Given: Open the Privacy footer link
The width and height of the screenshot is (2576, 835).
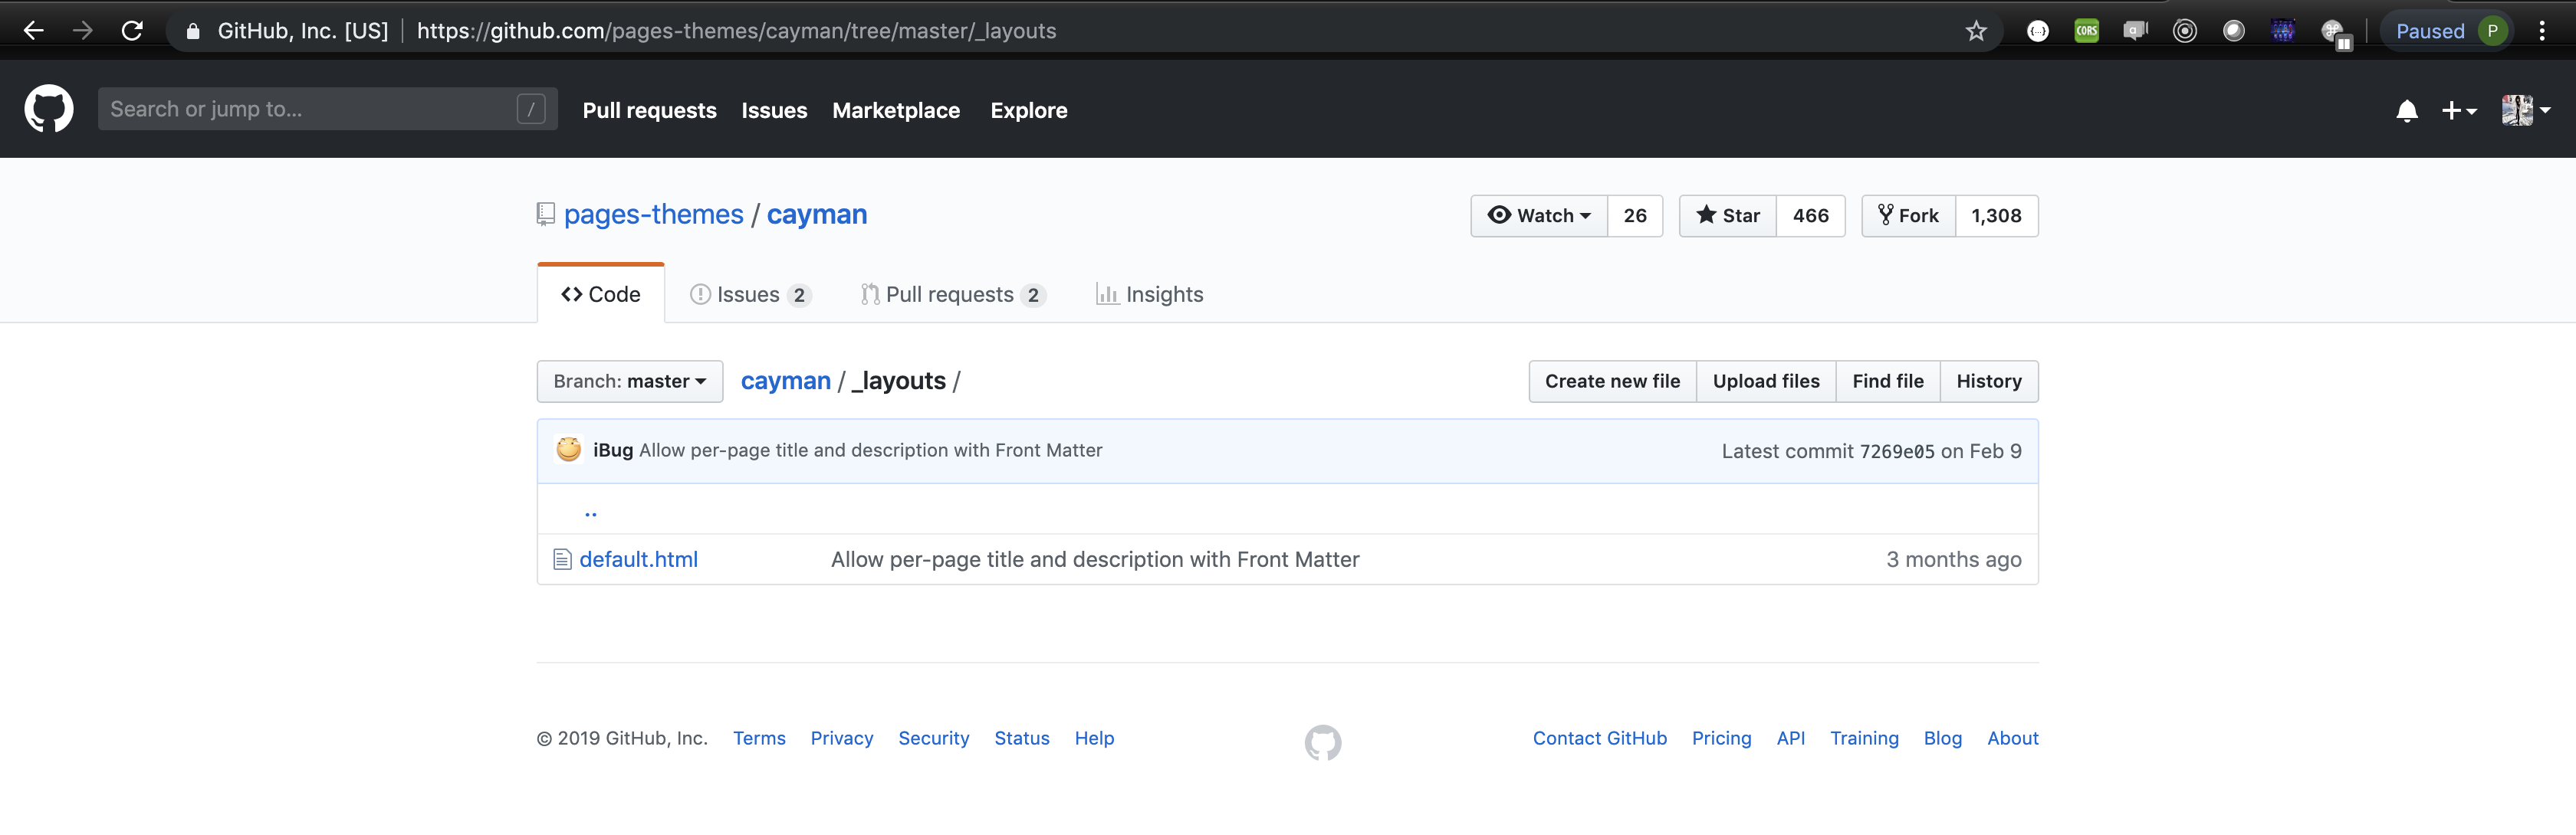Looking at the screenshot, I should click(x=842, y=738).
